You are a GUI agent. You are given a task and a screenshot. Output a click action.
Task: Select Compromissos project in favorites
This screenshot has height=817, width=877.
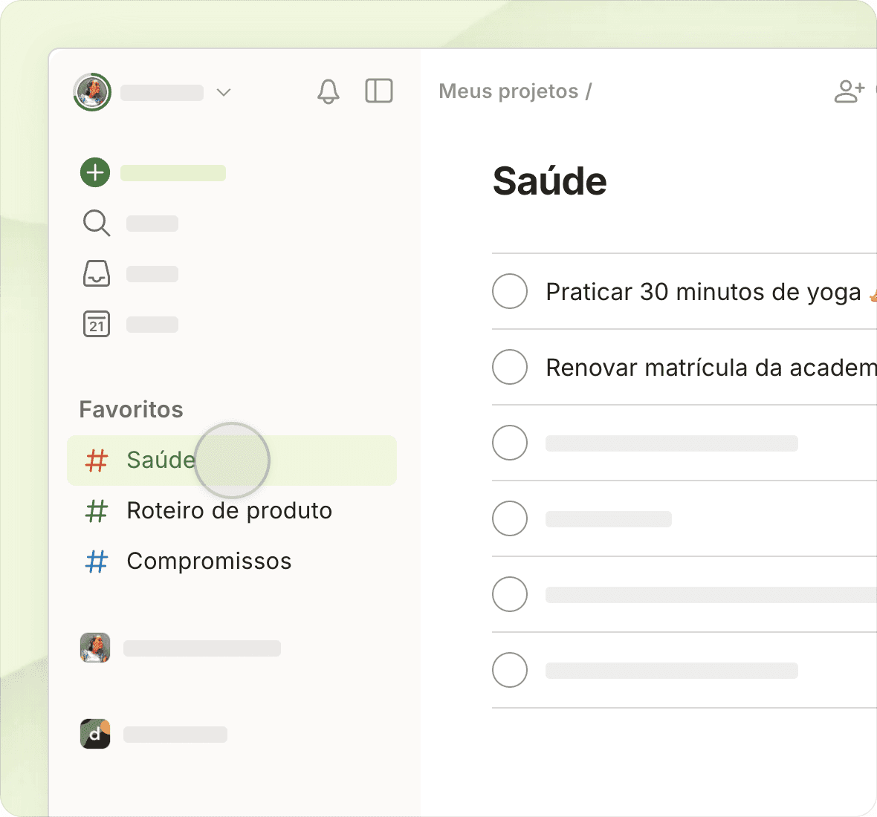(x=209, y=562)
